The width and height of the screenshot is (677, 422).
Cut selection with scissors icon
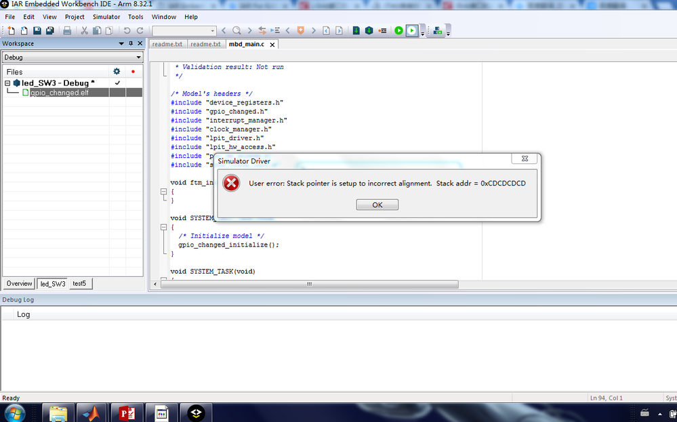click(85, 30)
